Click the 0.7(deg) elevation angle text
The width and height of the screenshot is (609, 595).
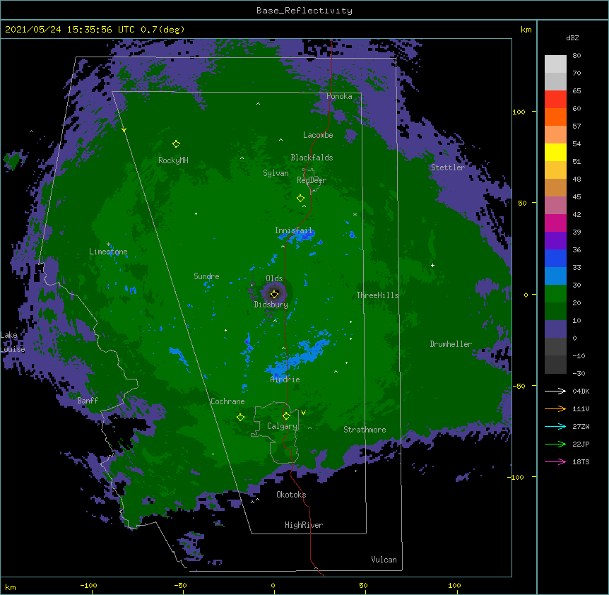[x=162, y=30]
